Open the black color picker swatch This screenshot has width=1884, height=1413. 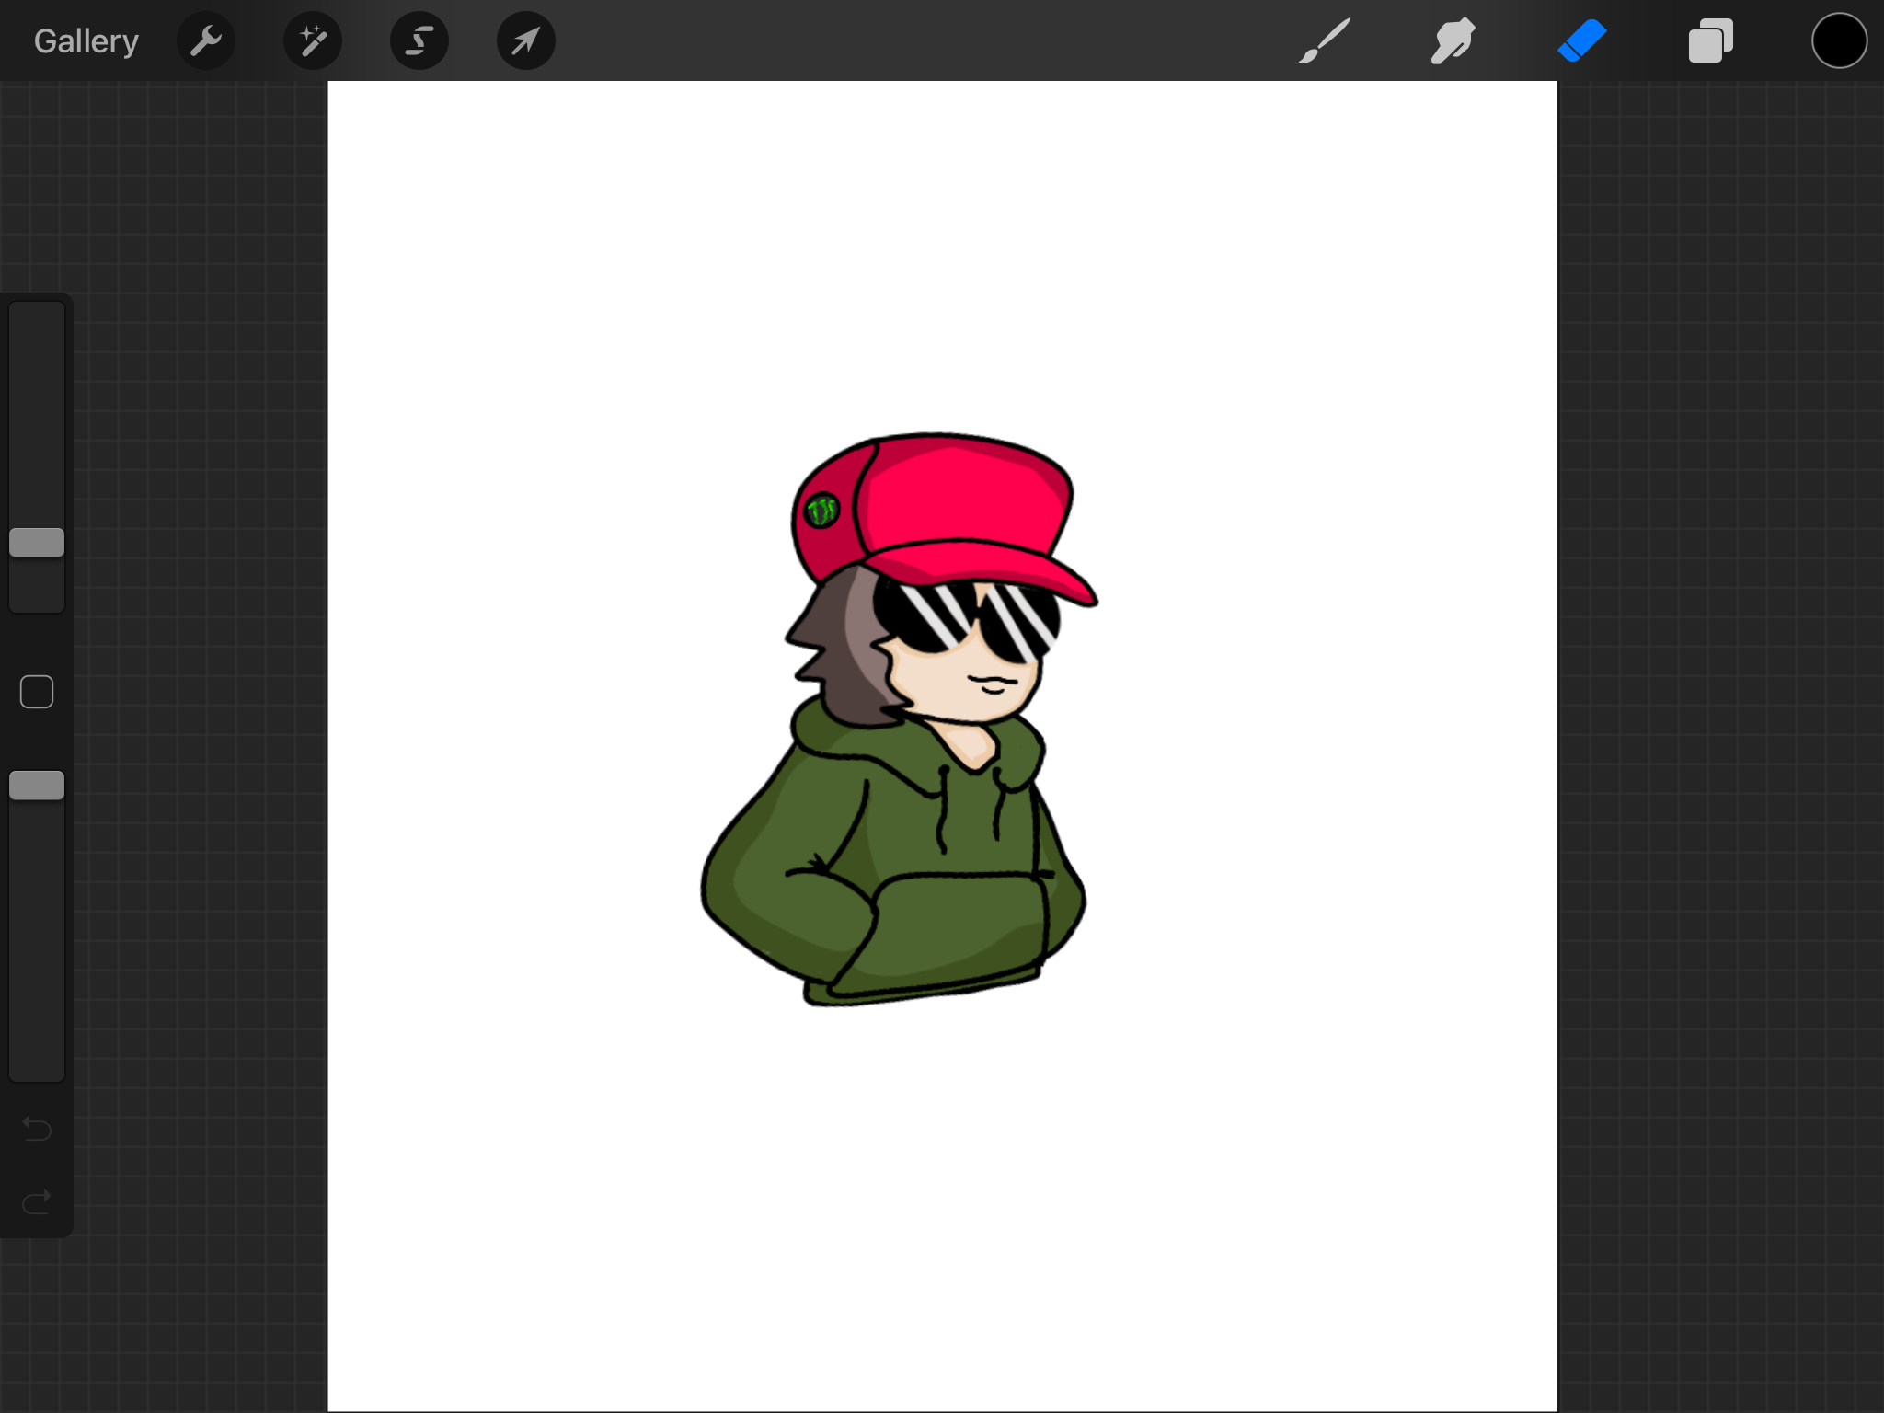tap(1840, 41)
